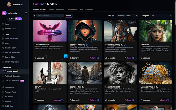Click into the Search gallery field
176x110 pixels.
tap(49, 16)
